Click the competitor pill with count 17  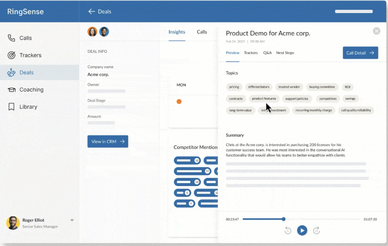(192, 171)
